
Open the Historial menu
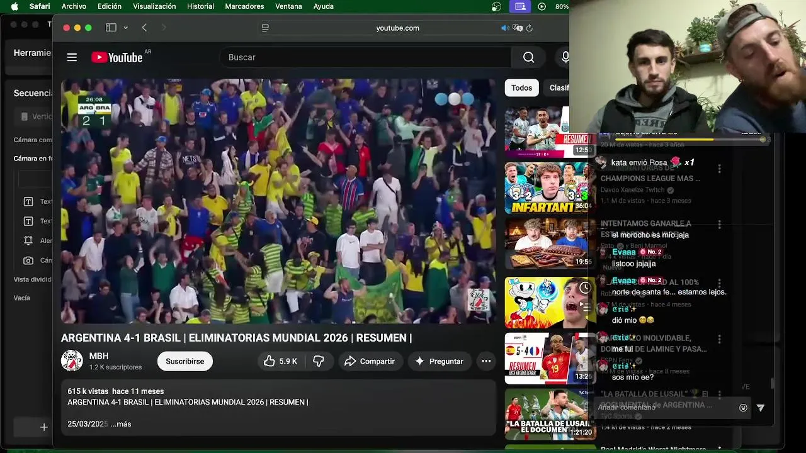coord(200,6)
